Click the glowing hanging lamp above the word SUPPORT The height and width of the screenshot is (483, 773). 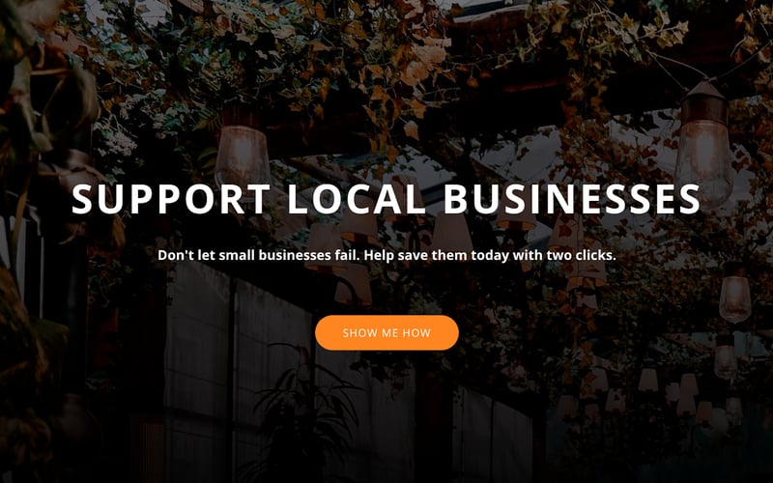(243, 155)
